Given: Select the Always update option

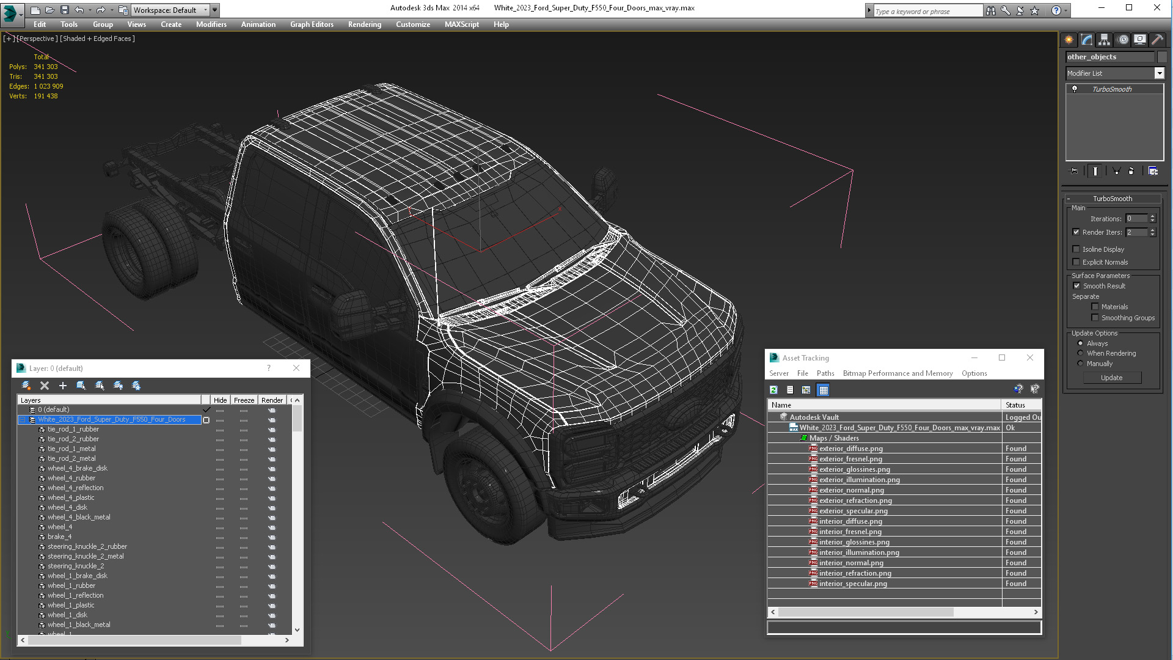Looking at the screenshot, I should 1080,343.
